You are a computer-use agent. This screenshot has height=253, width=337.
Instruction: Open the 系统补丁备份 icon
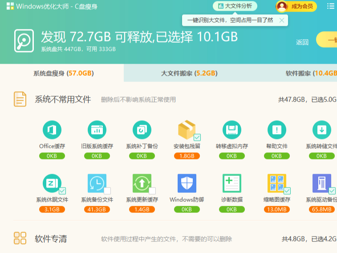point(142,130)
